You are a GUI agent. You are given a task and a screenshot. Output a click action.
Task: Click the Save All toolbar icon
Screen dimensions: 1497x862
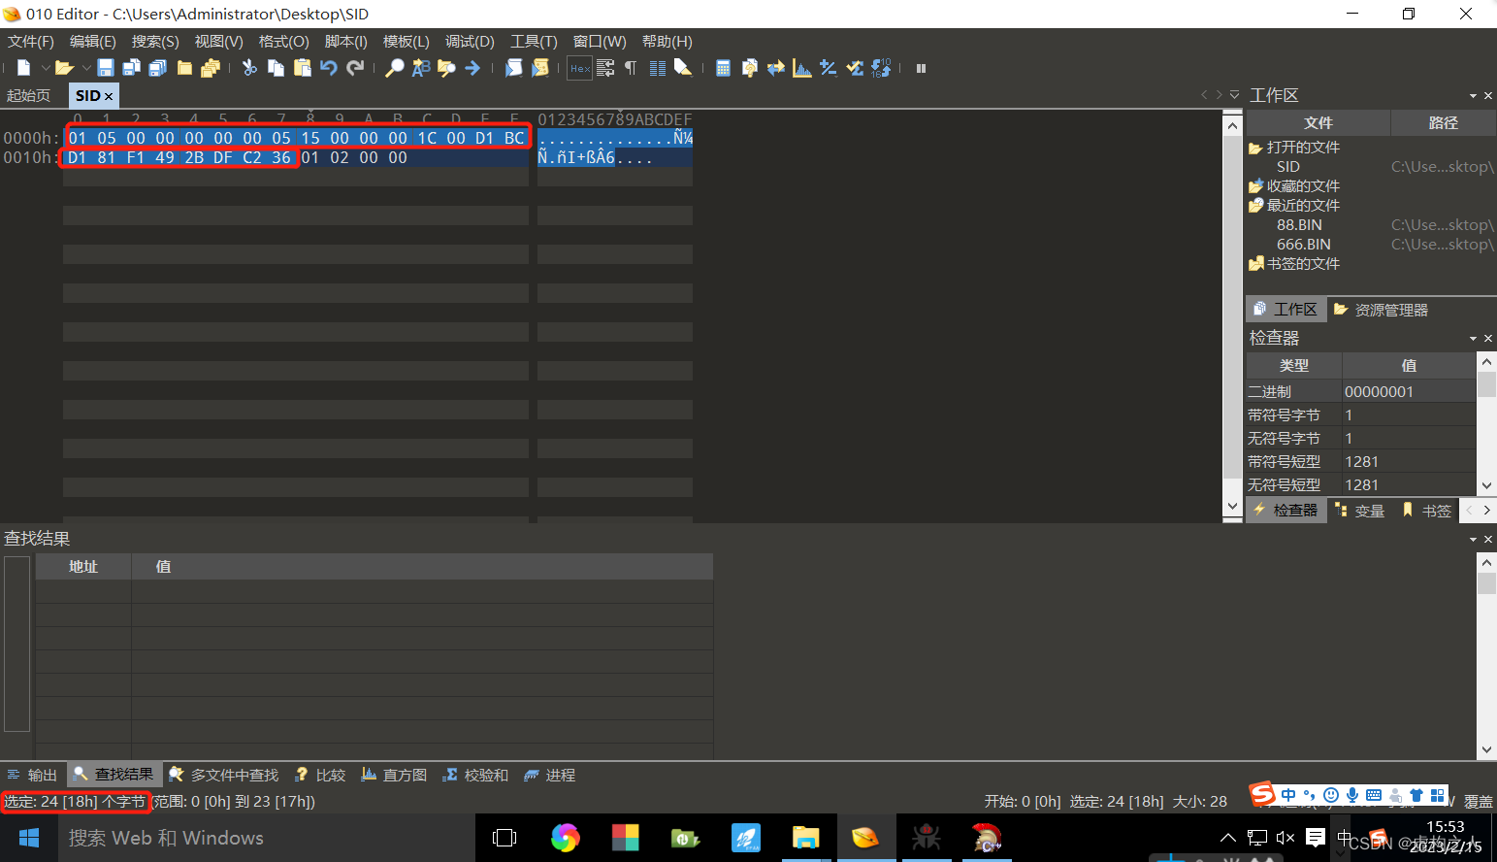click(x=157, y=68)
